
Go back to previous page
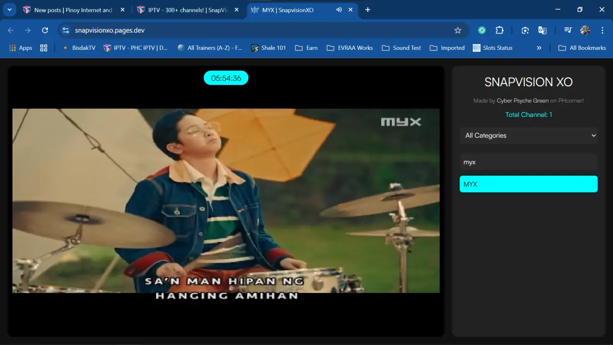pyautogui.click(x=11, y=30)
